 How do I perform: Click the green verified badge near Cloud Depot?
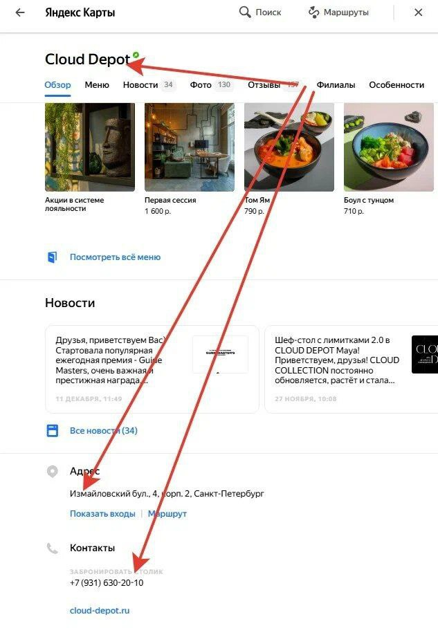[136, 55]
